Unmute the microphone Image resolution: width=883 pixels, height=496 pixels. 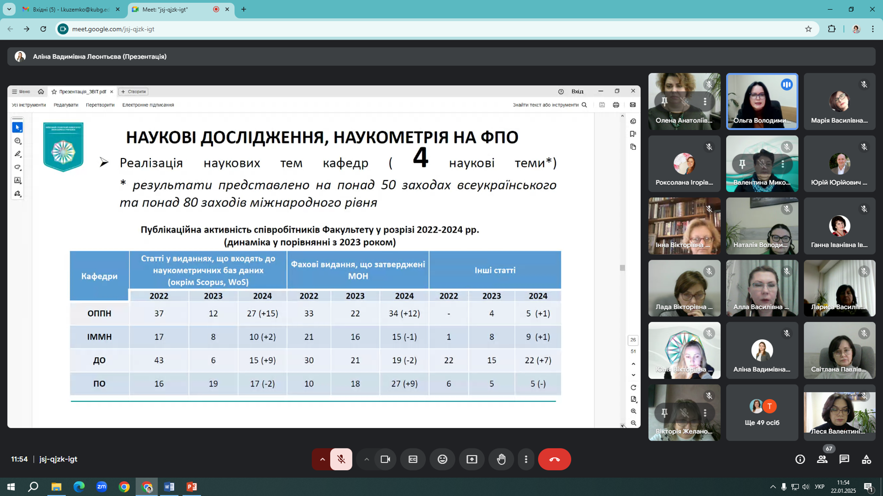341,459
